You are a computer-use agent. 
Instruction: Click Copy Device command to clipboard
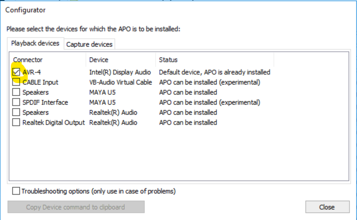[x=76, y=207]
